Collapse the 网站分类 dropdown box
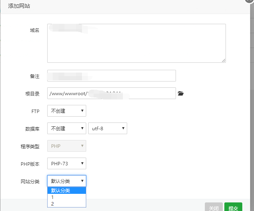This screenshot has height=211, width=254. 67,181
